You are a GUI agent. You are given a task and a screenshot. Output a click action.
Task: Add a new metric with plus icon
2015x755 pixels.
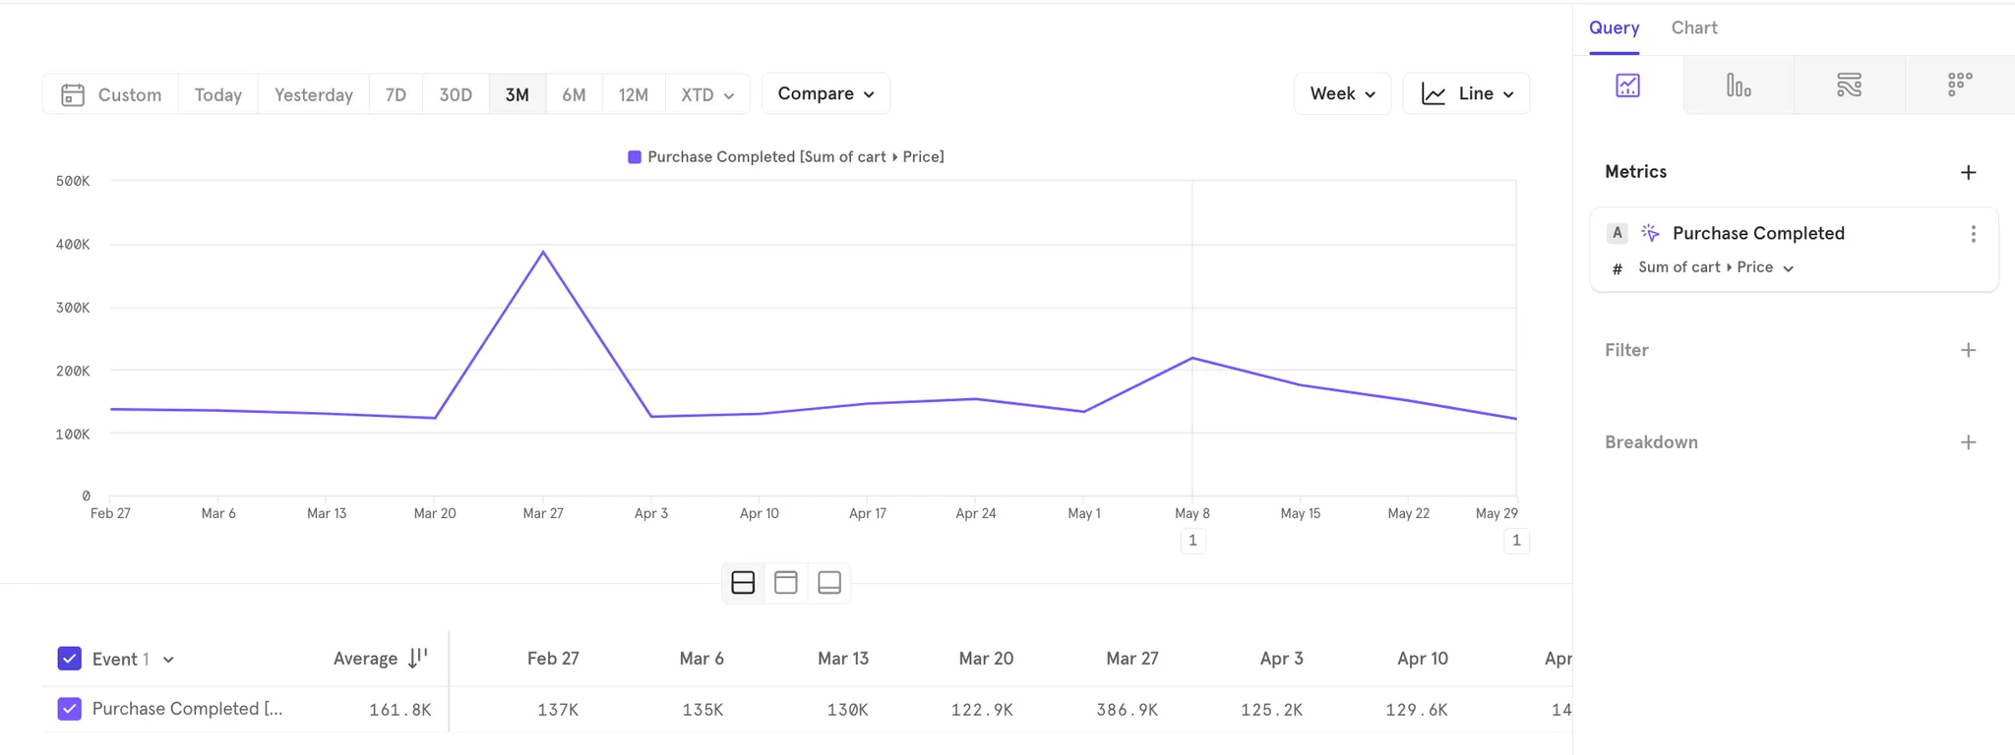point(1968,172)
